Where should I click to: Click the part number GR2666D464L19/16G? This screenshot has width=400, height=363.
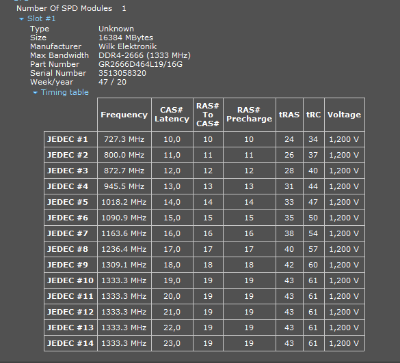point(141,64)
